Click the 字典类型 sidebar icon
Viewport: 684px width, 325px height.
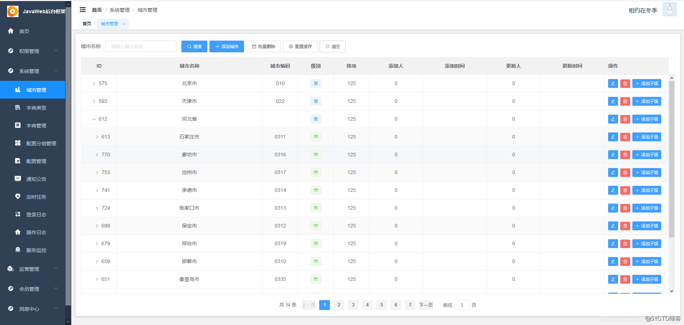pyautogui.click(x=18, y=108)
